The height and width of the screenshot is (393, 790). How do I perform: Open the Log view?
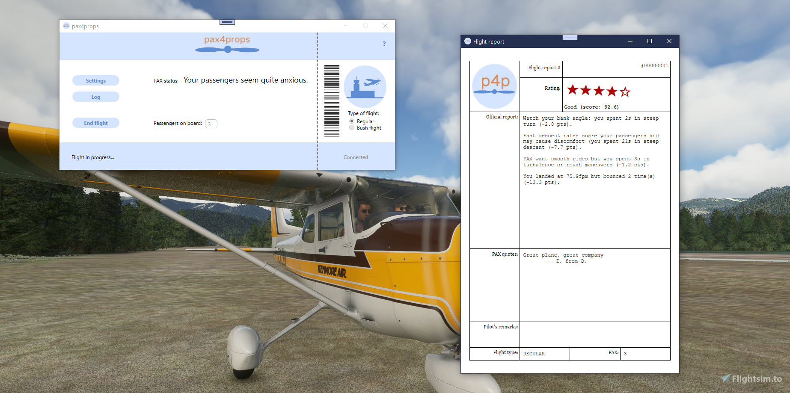tap(96, 97)
